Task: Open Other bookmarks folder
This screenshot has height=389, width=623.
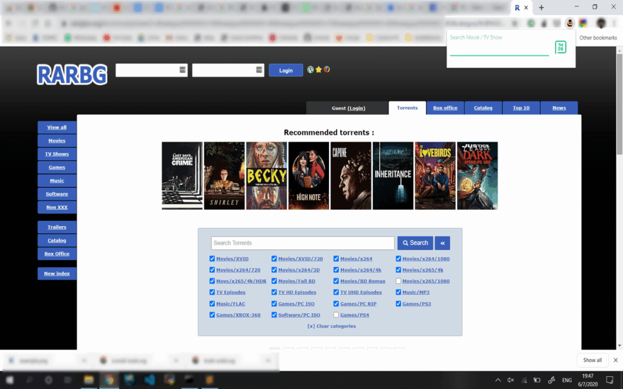Action: [x=598, y=38]
